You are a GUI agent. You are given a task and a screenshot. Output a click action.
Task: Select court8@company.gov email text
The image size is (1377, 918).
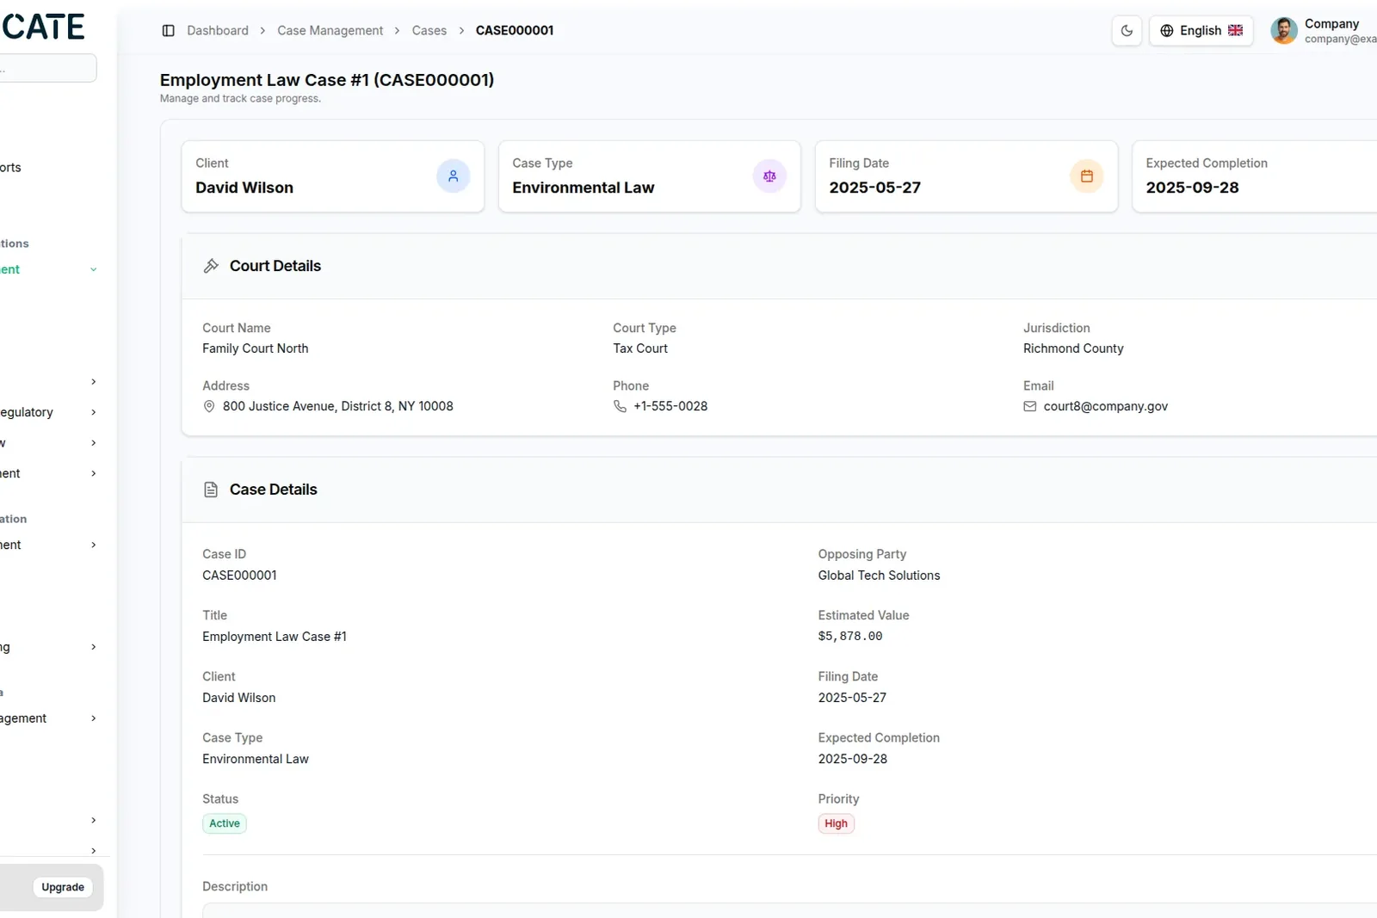click(x=1105, y=406)
